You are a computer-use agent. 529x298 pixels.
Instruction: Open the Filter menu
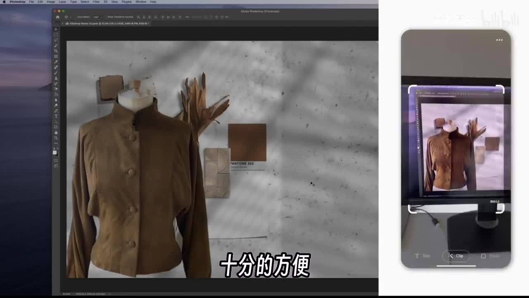(x=96, y=2)
